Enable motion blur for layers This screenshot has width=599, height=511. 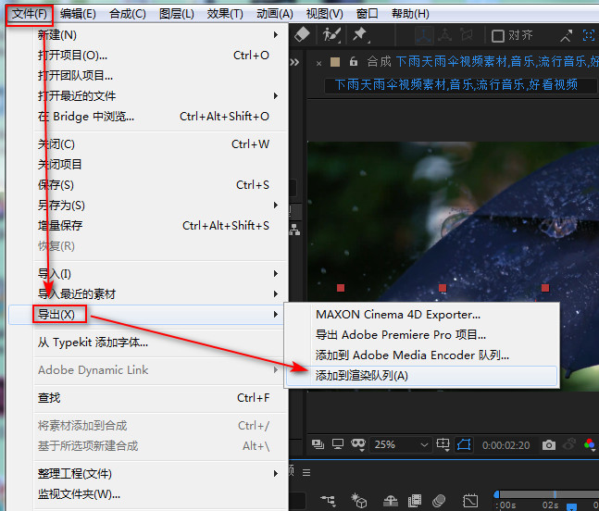tap(439, 500)
